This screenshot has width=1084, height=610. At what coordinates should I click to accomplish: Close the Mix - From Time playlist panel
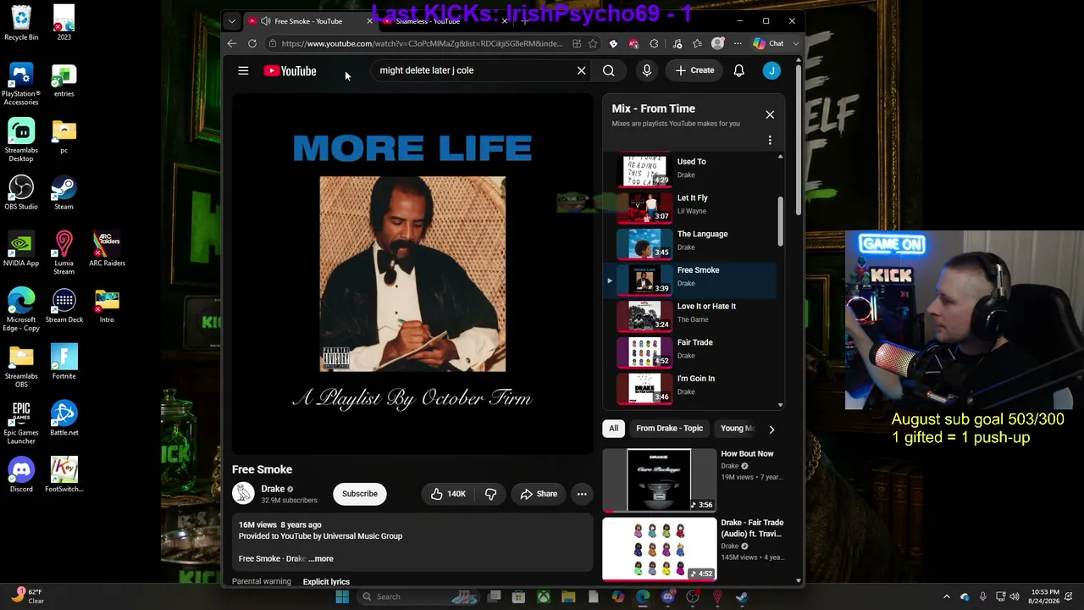coord(770,114)
